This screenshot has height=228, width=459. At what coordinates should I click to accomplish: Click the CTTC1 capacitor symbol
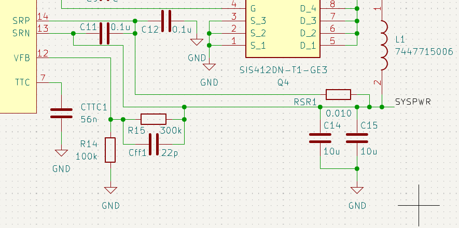pos(61,113)
